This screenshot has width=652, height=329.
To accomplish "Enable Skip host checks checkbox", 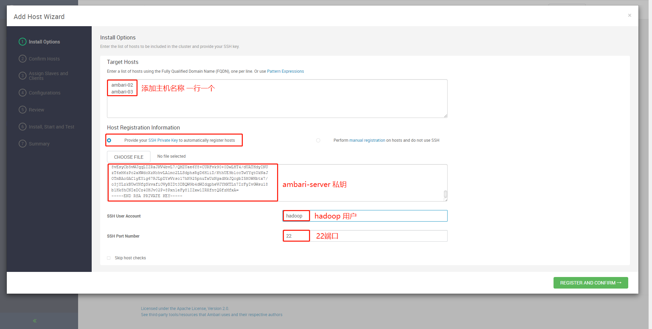I will point(109,258).
